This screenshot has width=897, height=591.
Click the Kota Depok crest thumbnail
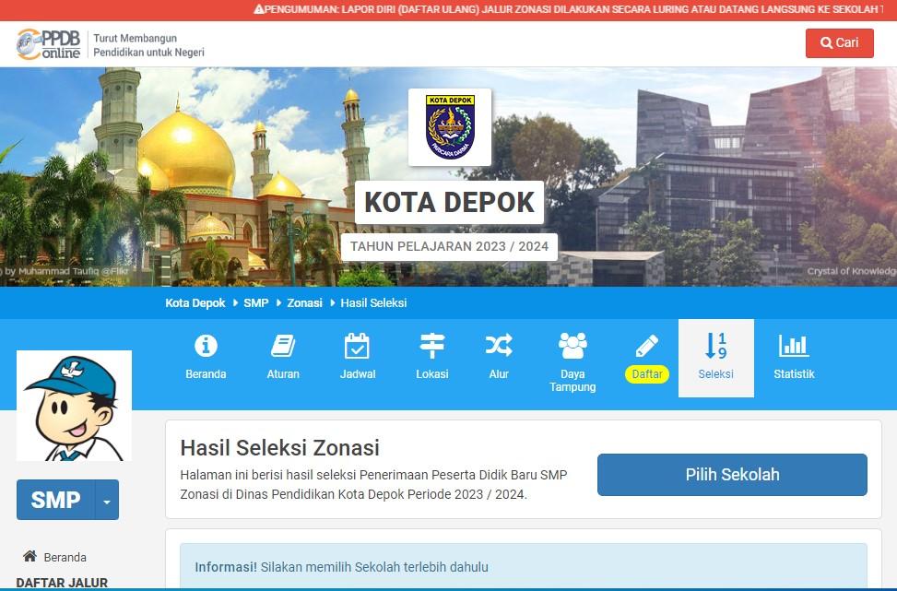click(x=450, y=127)
